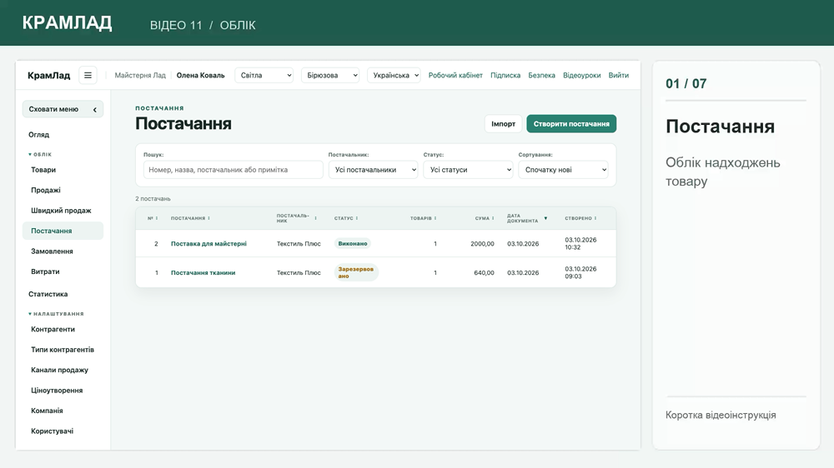Image resolution: width=834 pixels, height=468 pixels.
Task: Click Вийти to log out
Action: (x=619, y=76)
